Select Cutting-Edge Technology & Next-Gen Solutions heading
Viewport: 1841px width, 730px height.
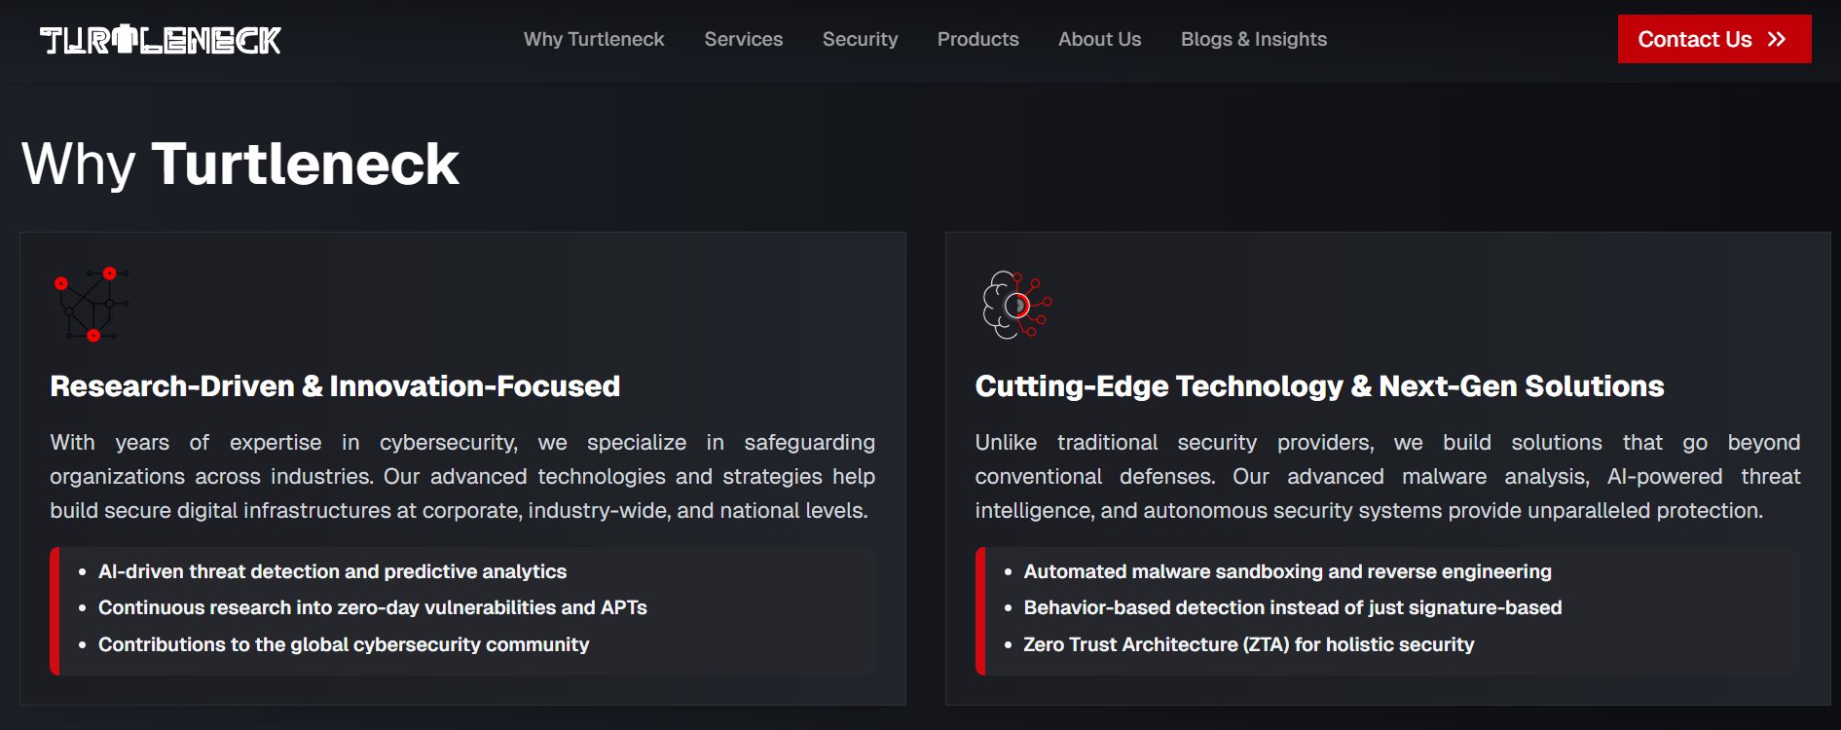click(x=1319, y=386)
